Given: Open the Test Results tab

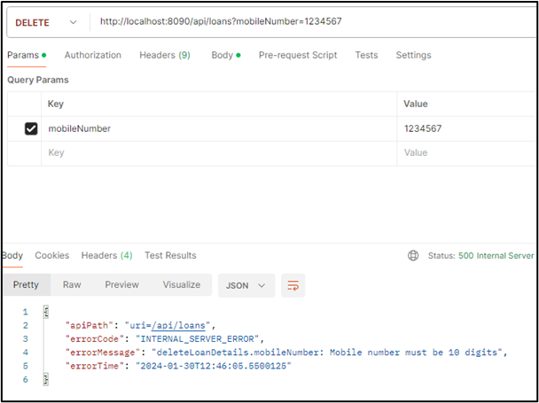Looking at the screenshot, I should 170,256.
